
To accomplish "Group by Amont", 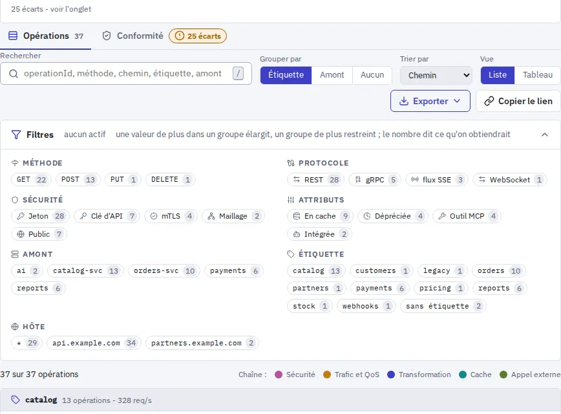I will coord(332,75).
